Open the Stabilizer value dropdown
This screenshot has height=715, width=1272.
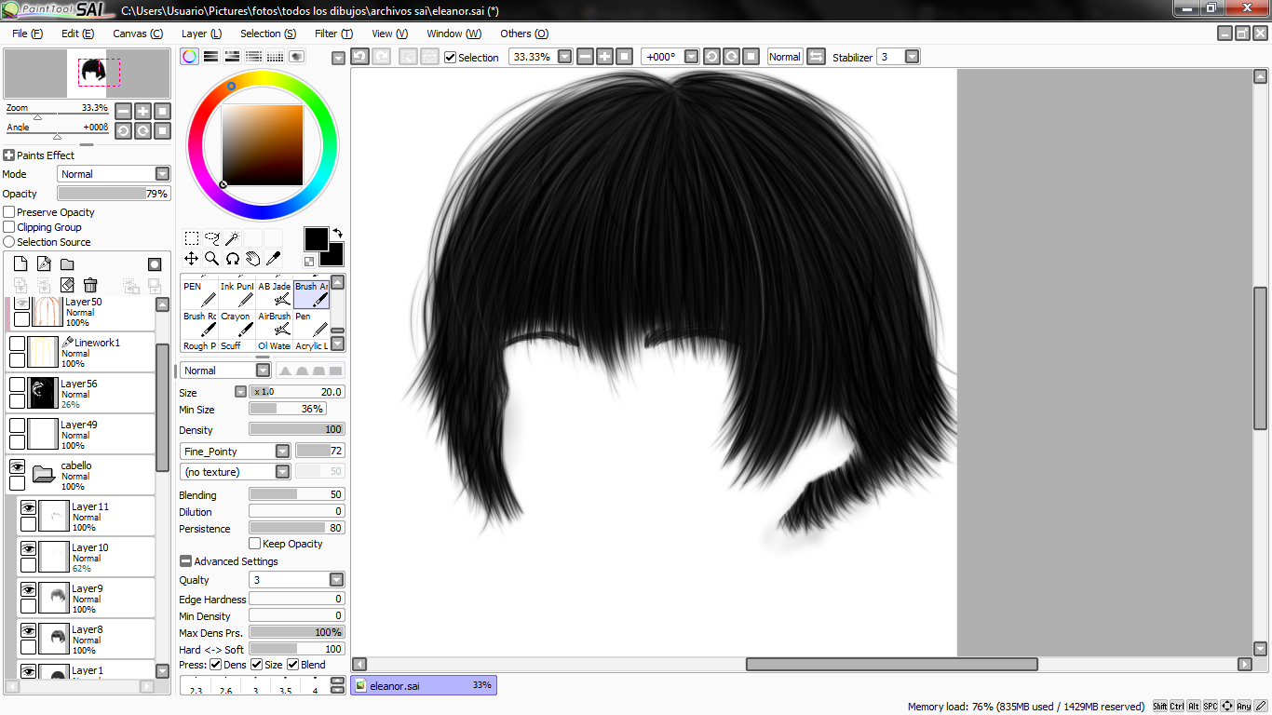(x=912, y=57)
